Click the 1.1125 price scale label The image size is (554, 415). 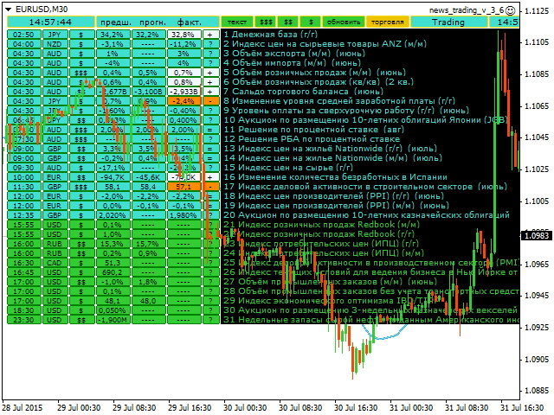pos(537,11)
